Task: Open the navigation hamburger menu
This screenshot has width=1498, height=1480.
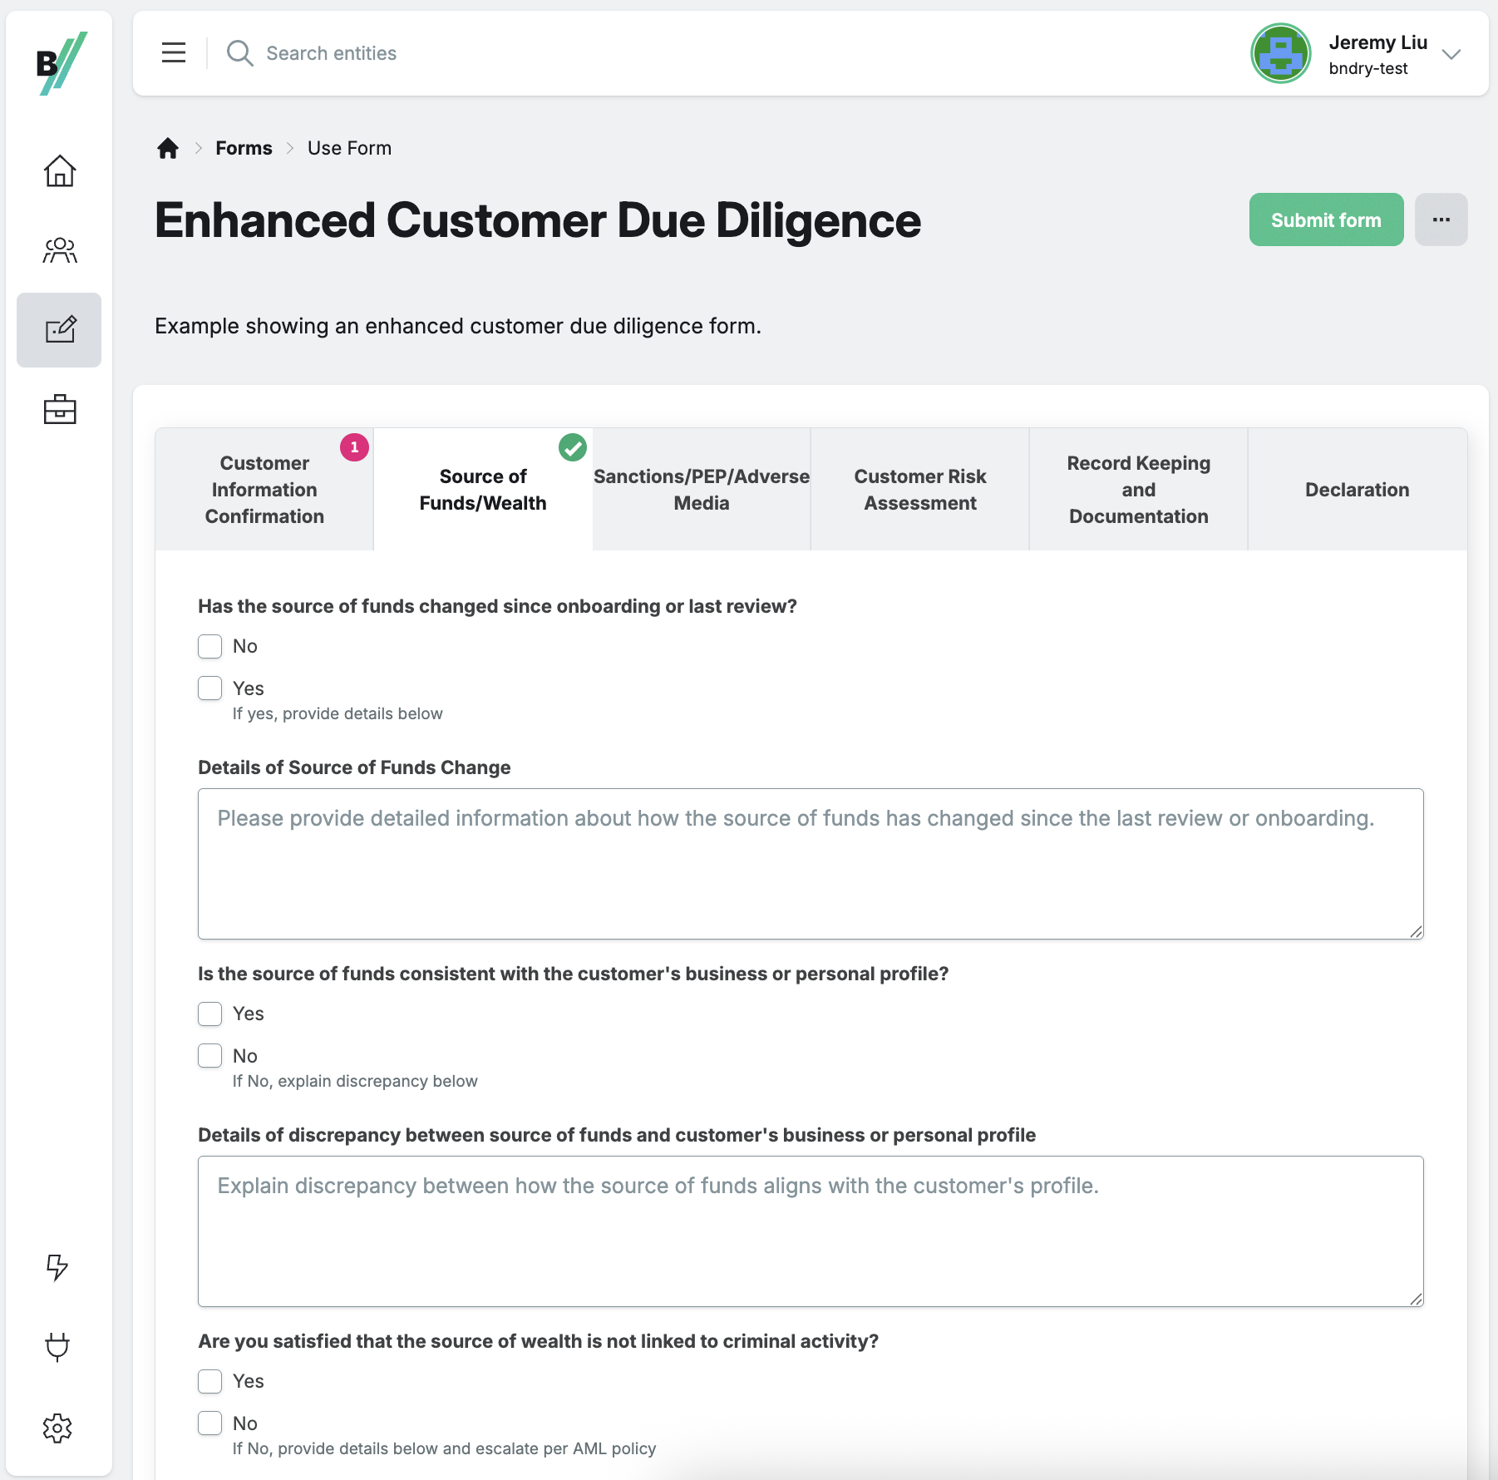Action: (x=173, y=52)
